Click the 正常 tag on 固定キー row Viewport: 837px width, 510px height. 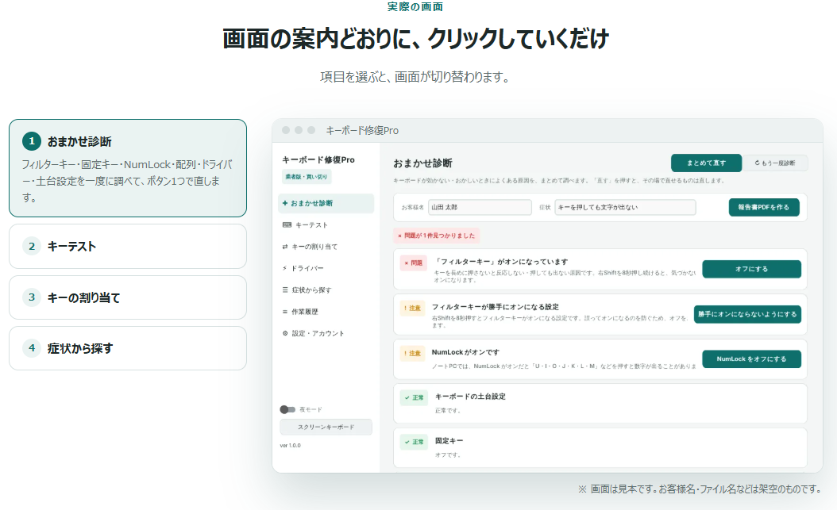(x=415, y=442)
